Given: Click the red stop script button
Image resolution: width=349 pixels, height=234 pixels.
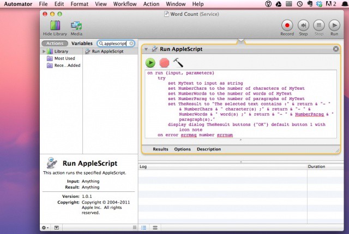Looking at the screenshot, I should pyautogui.click(x=164, y=63).
